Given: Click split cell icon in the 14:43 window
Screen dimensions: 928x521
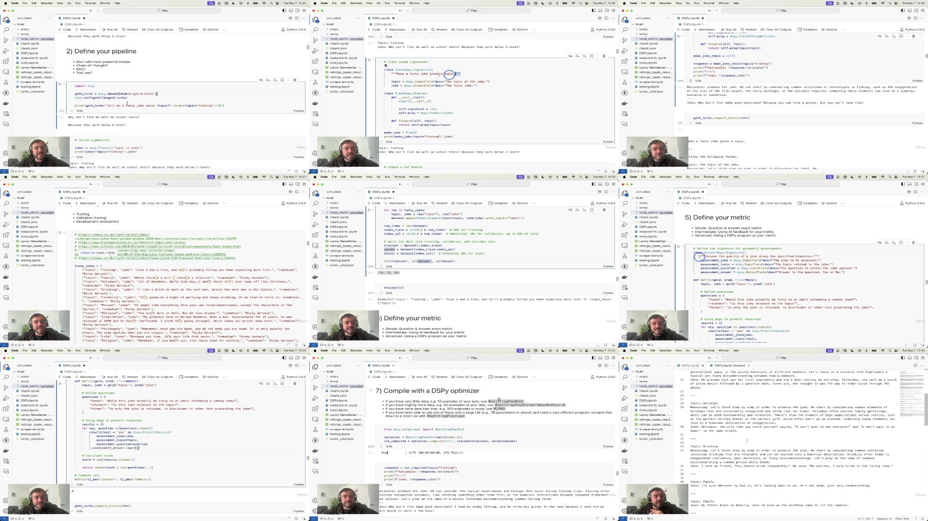Looking at the screenshot, I should [282, 80].
